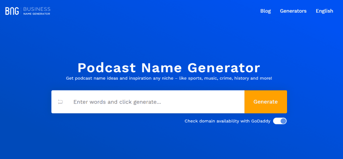Image resolution: width=343 pixels, height=159 pixels.
Task: Click the orange Generate button
Action: [x=266, y=102]
